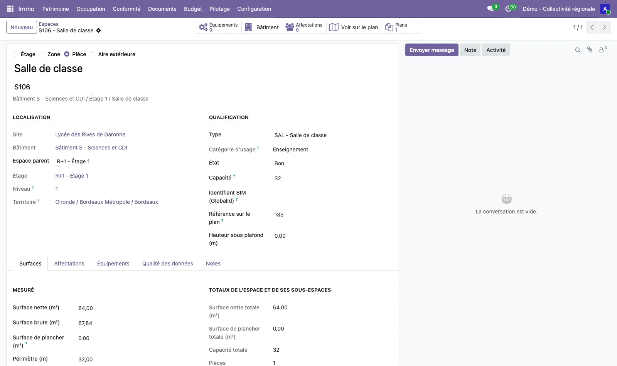Go to the next record arrow
Viewport: 617px width, 366px height.
(x=605, y=27)
